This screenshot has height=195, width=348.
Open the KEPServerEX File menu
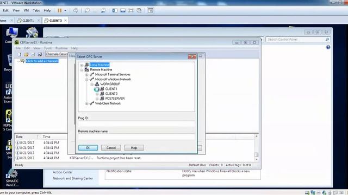click(x=18, y=48)
